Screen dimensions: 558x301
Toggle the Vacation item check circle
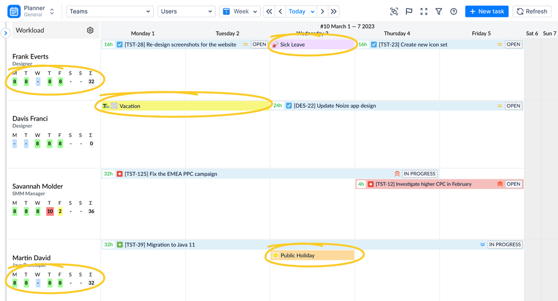click(x=114, y=106)
